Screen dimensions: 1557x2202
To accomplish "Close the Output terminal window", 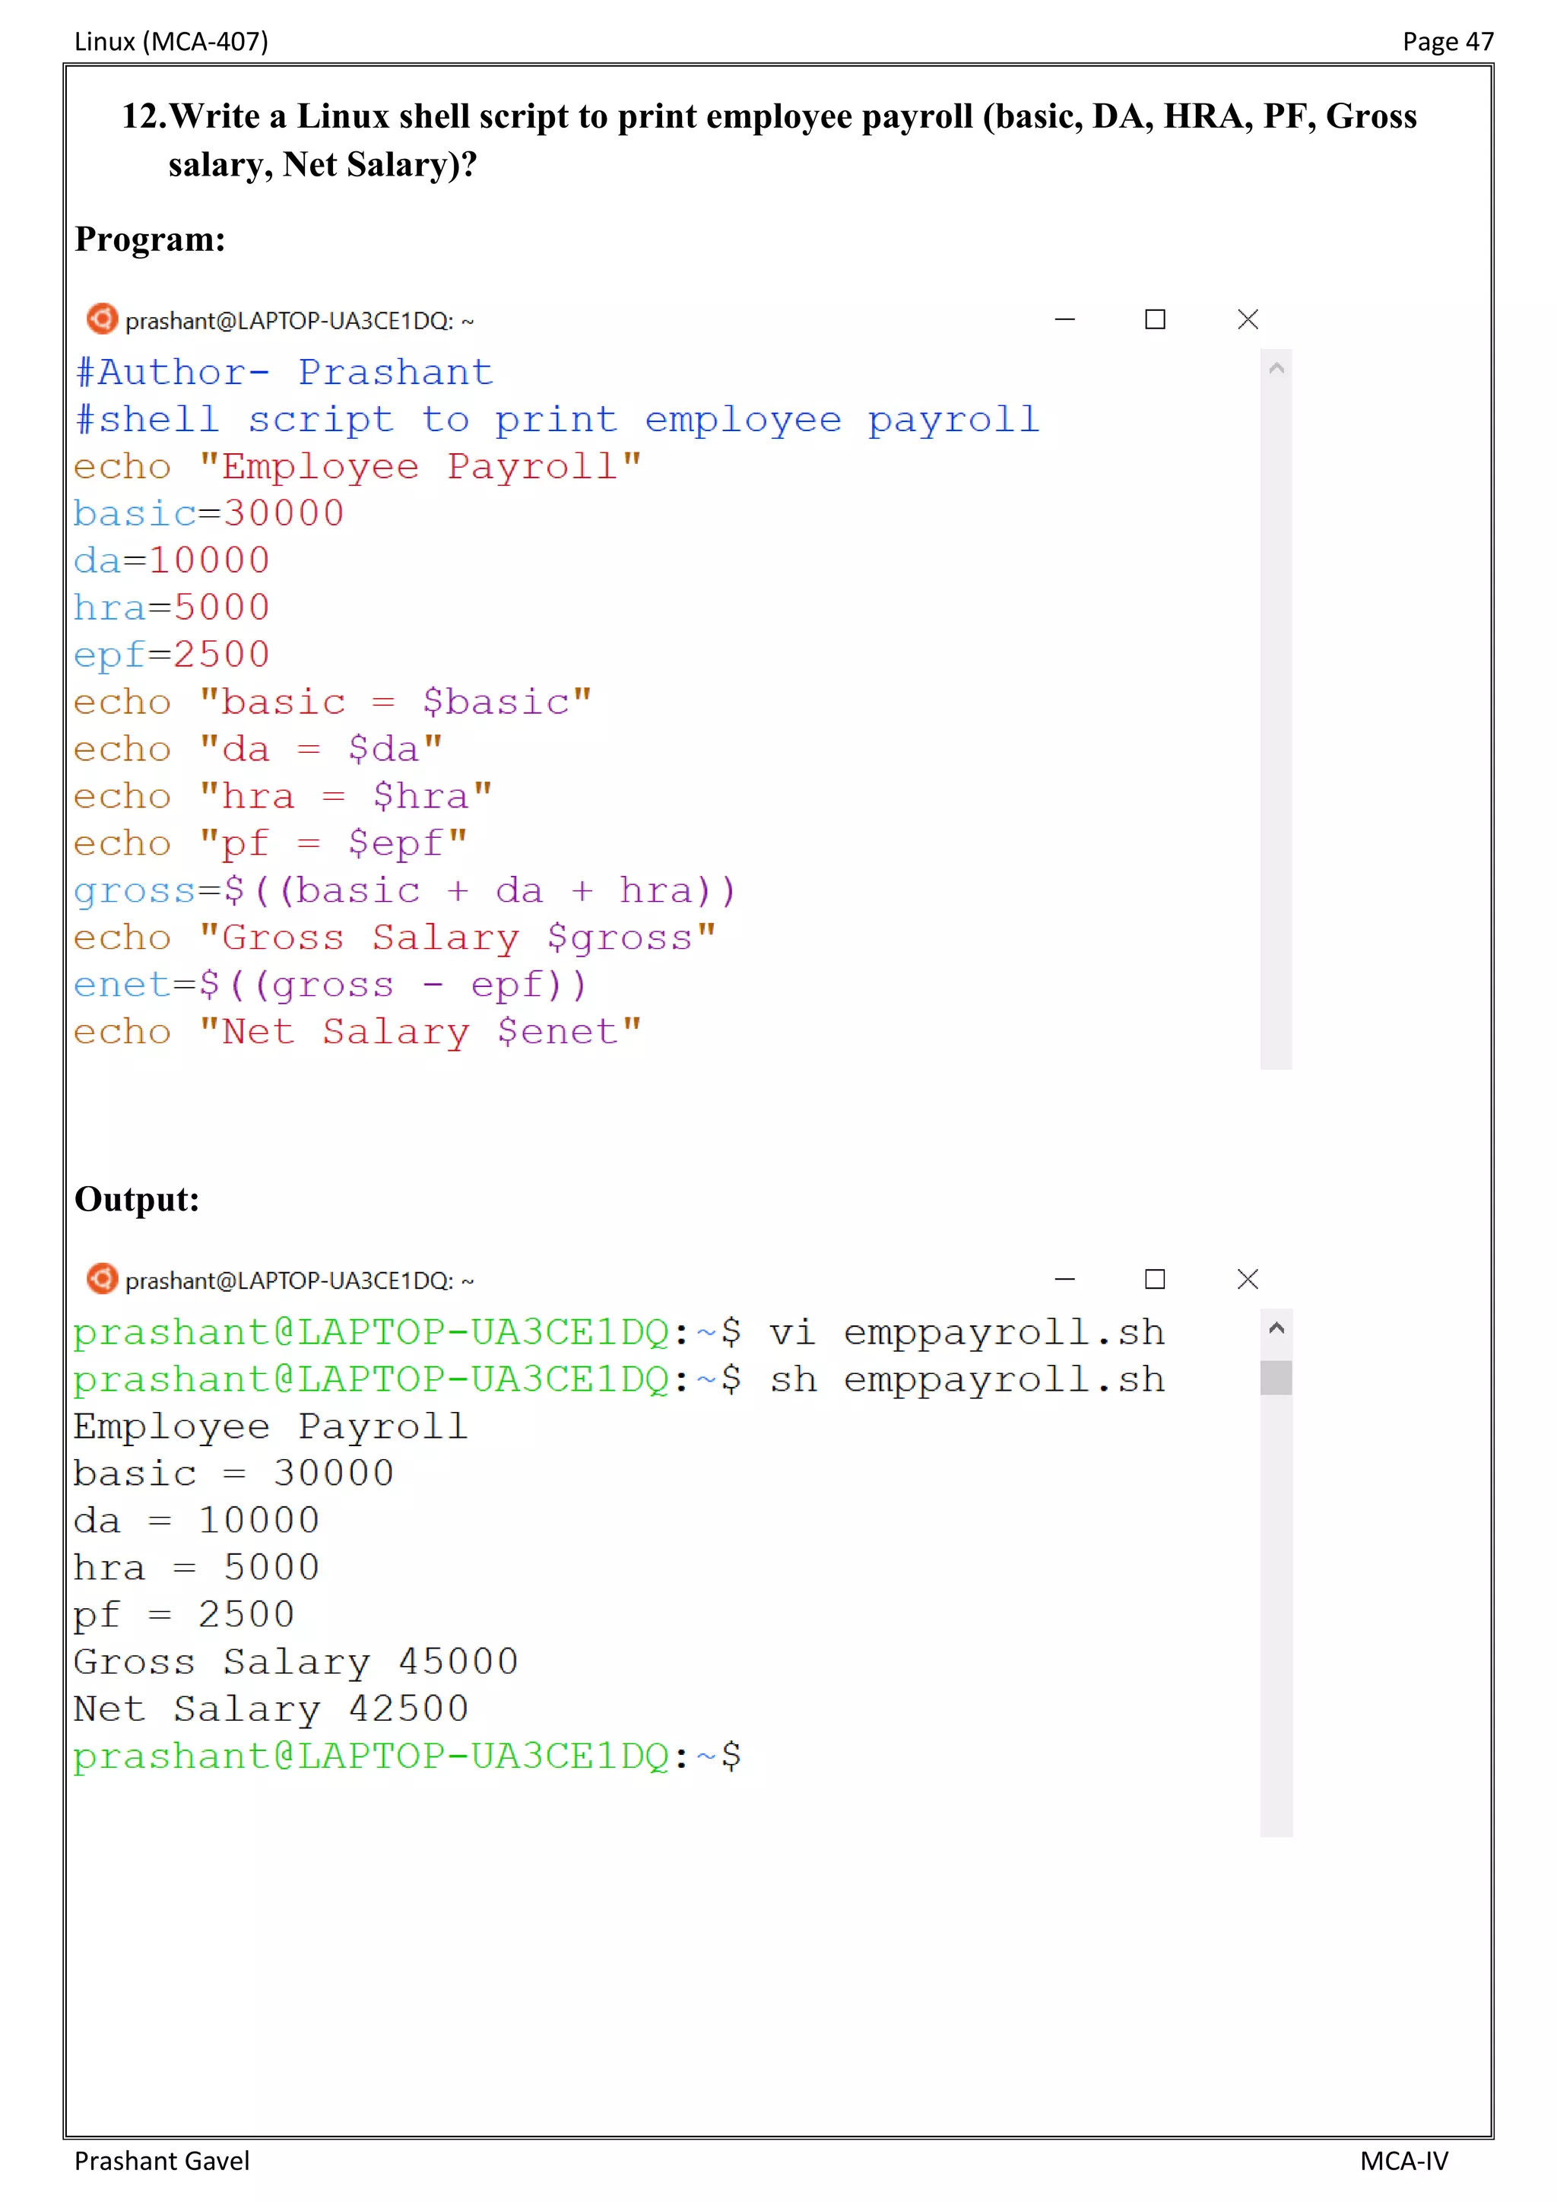I will coord(1248,1280).
